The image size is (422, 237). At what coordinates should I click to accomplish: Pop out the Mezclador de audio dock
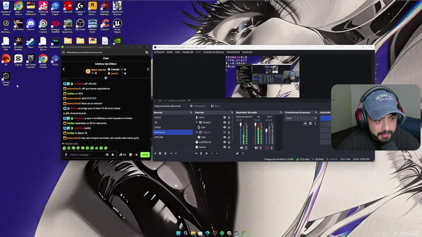click(x=281, y=113)
